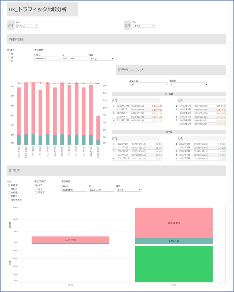Click the 呼数推移 section header
Viewport: 234px width, 292px height.
(x=116, y=39)
